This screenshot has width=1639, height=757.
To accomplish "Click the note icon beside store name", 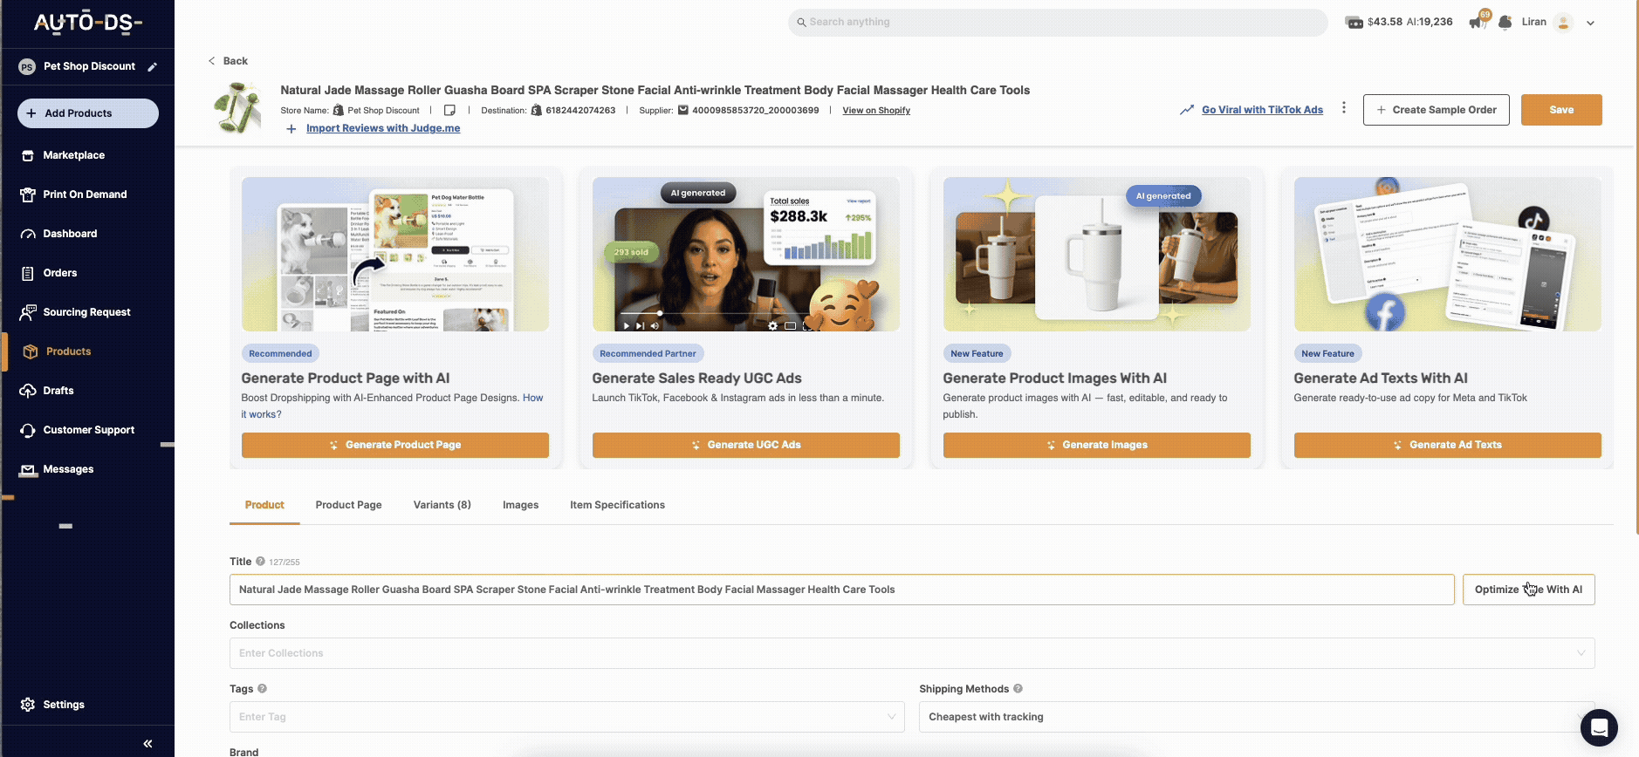I will (x=449, y=111).
